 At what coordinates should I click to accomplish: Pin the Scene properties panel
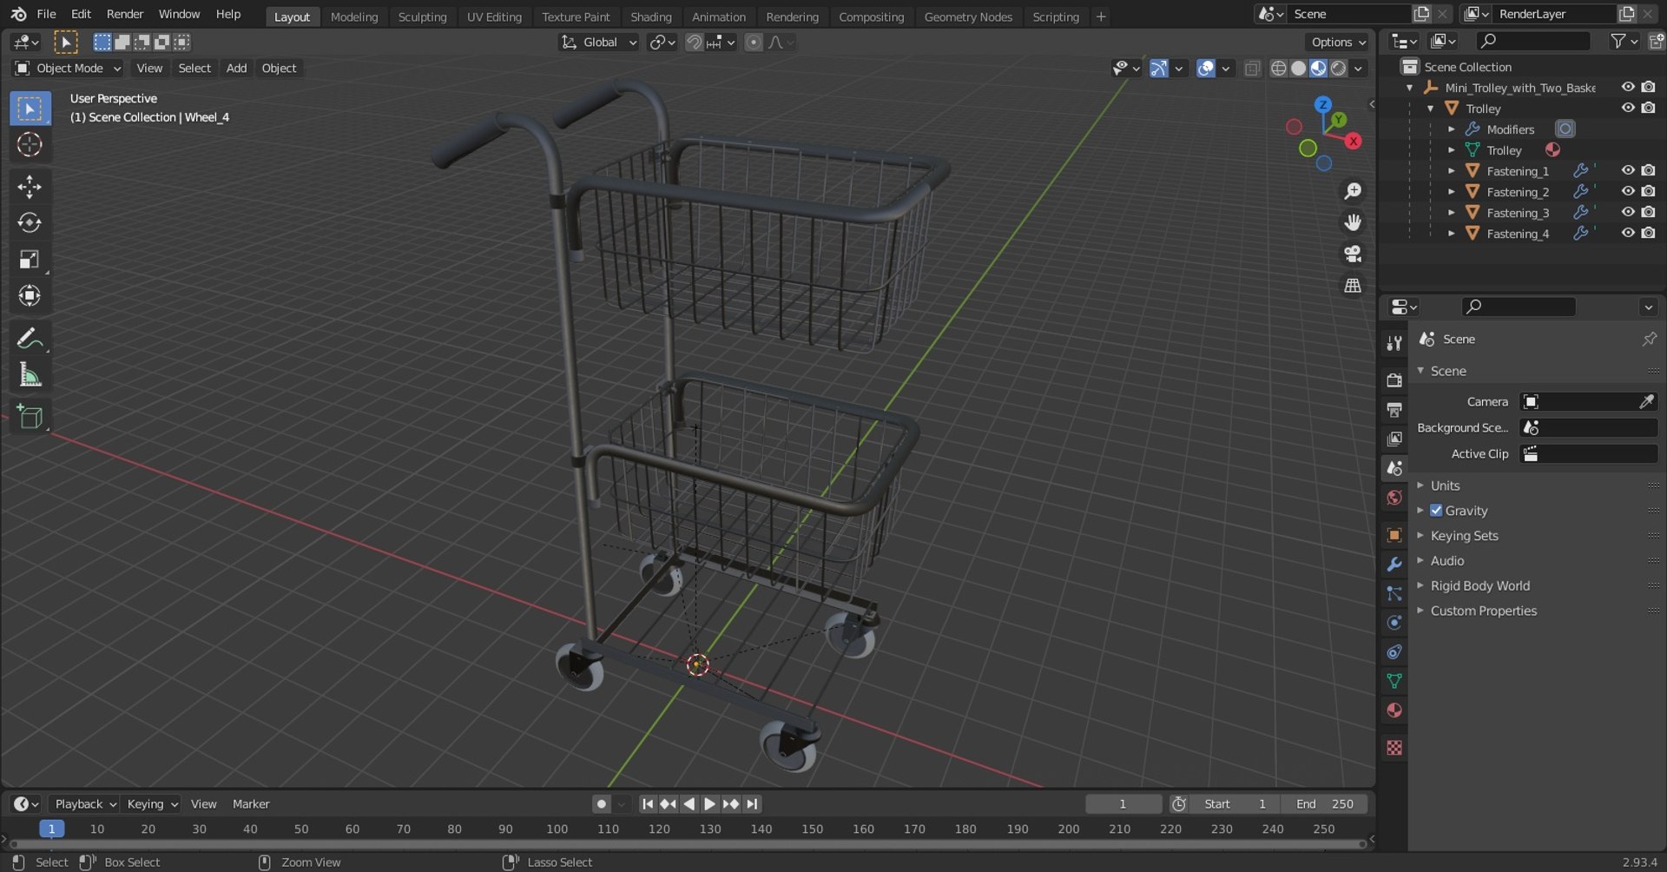(1649, 339)
